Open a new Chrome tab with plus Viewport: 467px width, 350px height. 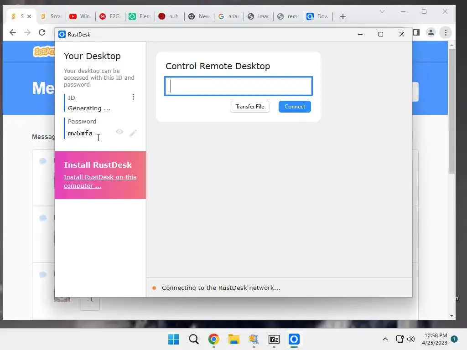point(343,16)
